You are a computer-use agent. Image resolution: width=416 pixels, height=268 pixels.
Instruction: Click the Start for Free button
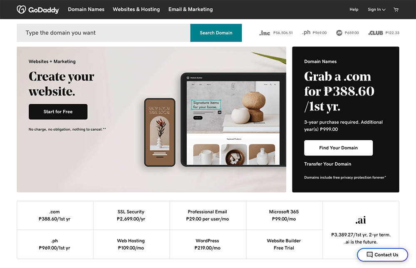pyautogui.click(x=58, y=112)
